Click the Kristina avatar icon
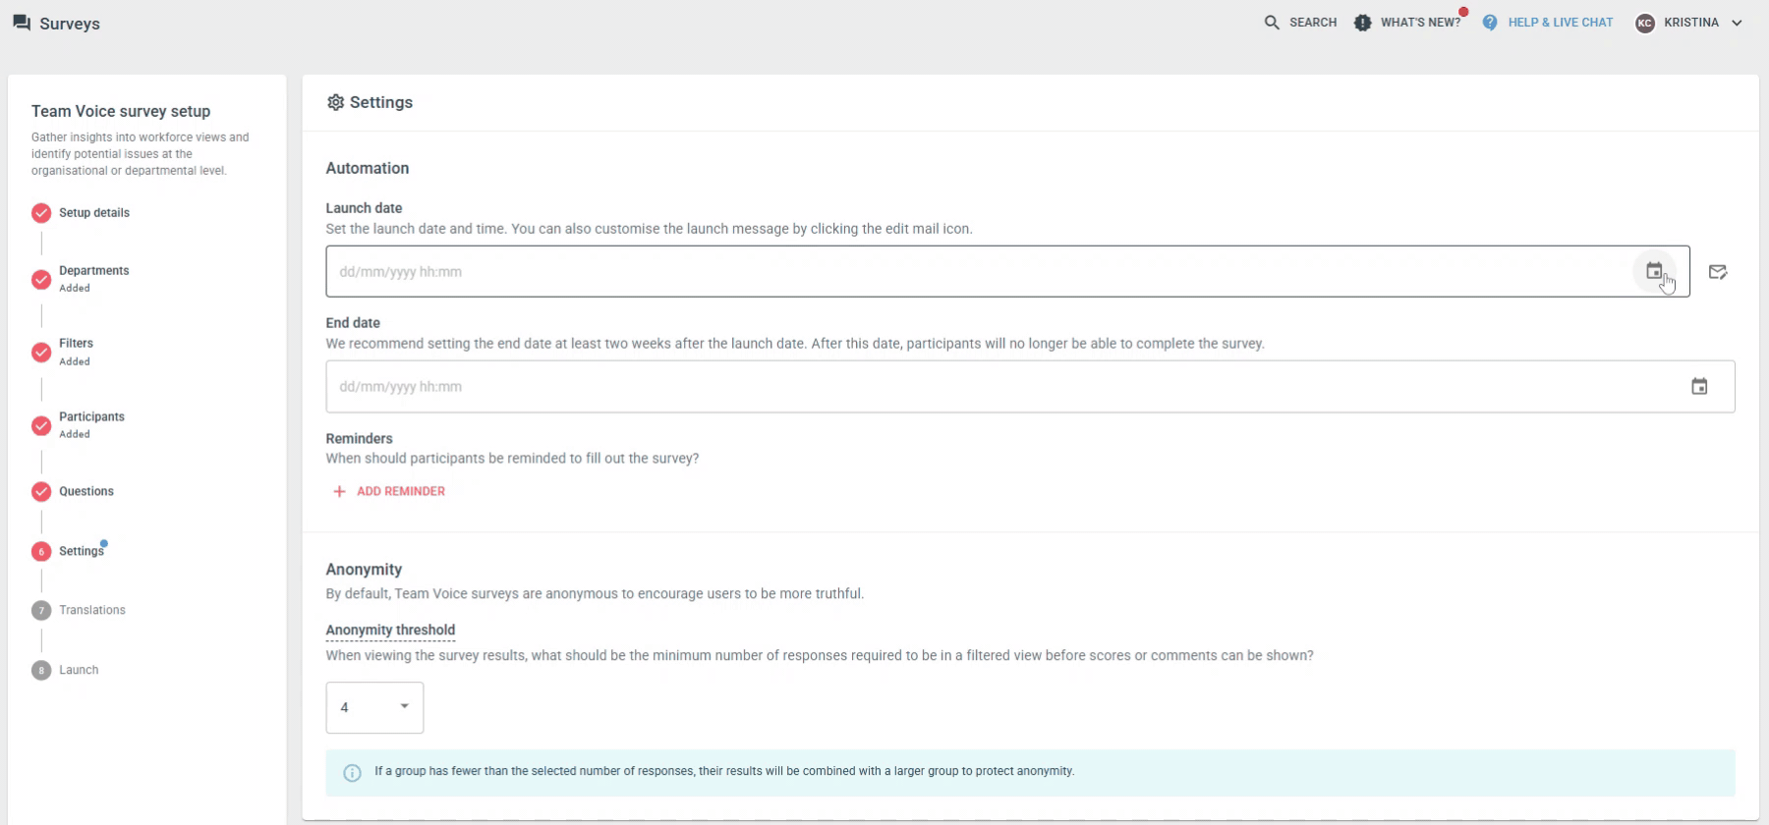Viewport: 1769px width, 825px height. [x=1645, y=23]
